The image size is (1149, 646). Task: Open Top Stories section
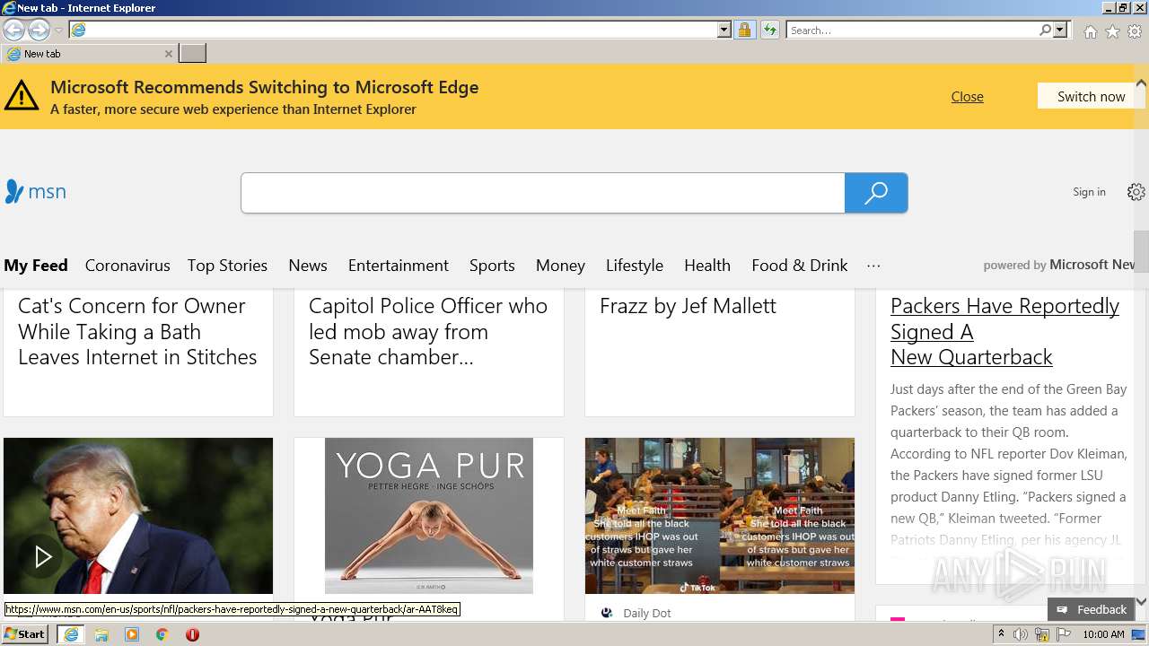coord(227,266)
